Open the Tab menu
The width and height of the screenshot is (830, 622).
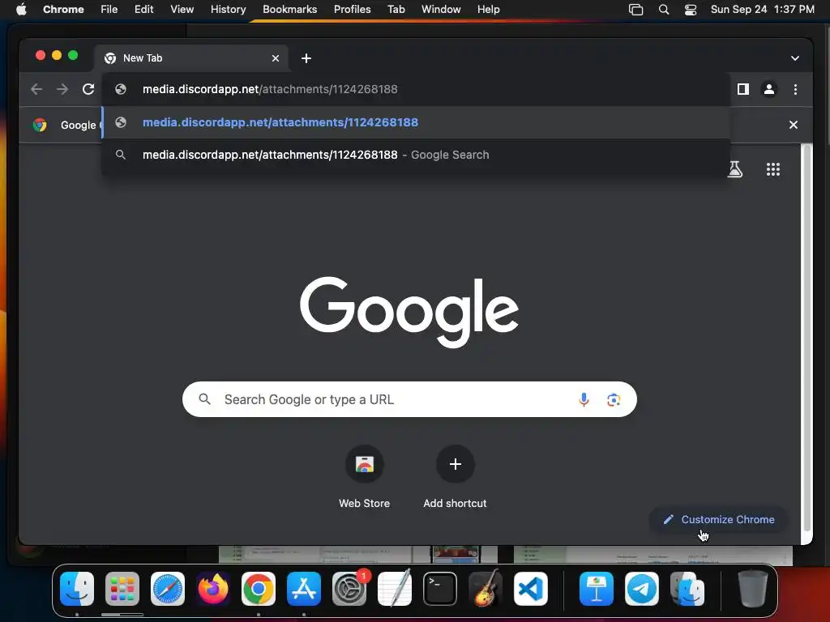(x=396, y=10)
